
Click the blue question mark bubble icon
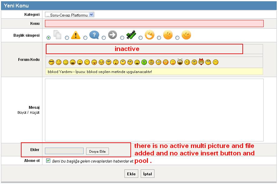(x=94, y=35)
